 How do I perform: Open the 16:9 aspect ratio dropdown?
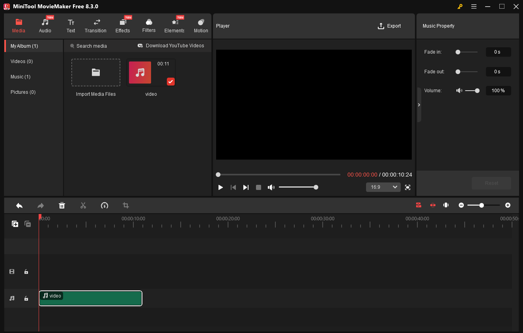point(383,187)
